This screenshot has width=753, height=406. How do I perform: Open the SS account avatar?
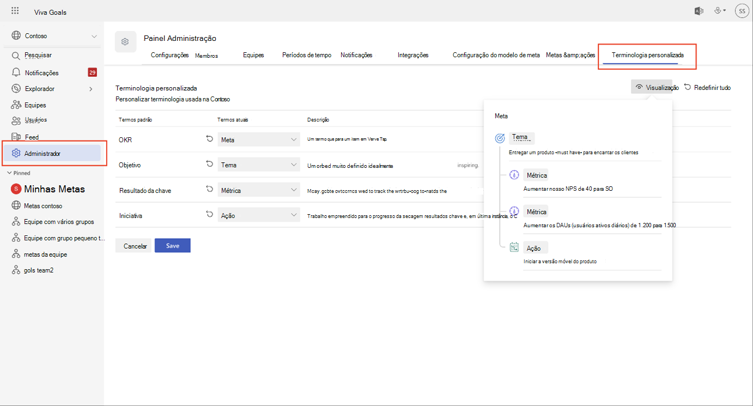coord(742,11)
